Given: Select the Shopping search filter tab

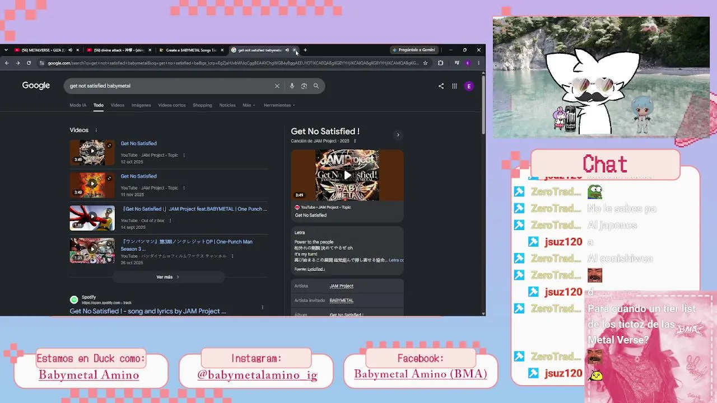Looking at the screenshot, I should pos(202,105).
